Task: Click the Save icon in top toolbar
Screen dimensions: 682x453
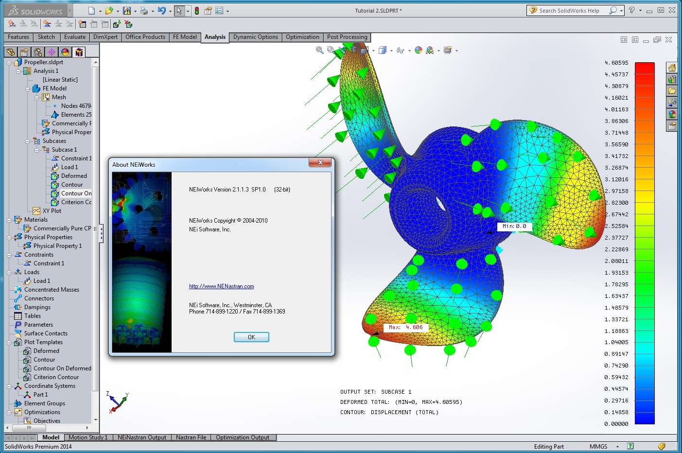Action: (127, 10)
